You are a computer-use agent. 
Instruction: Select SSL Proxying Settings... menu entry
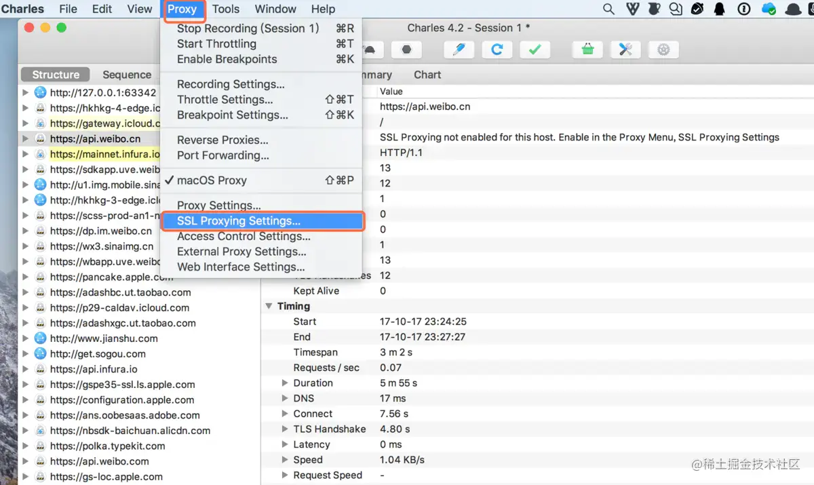tap(261, 221)
